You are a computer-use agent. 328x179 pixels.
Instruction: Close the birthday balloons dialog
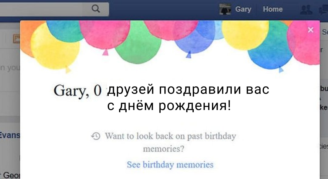311,30
